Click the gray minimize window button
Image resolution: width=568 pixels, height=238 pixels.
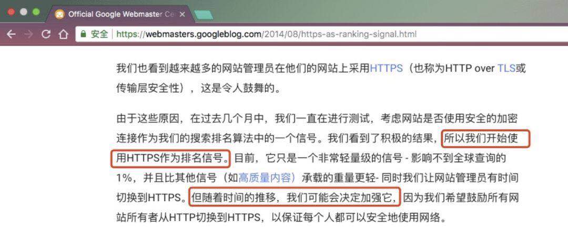pyautogui.click(x=24, y=12)
